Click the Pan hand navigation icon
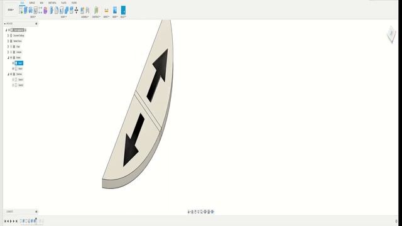 195,212
